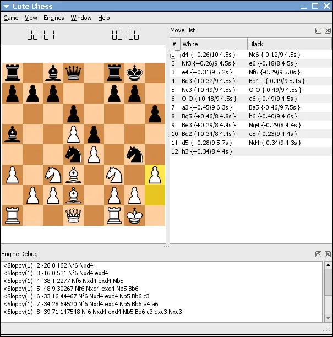
Task: Select white move 'Bg5 {+0.46/8 4.8s }'
Action: point(214,116)
